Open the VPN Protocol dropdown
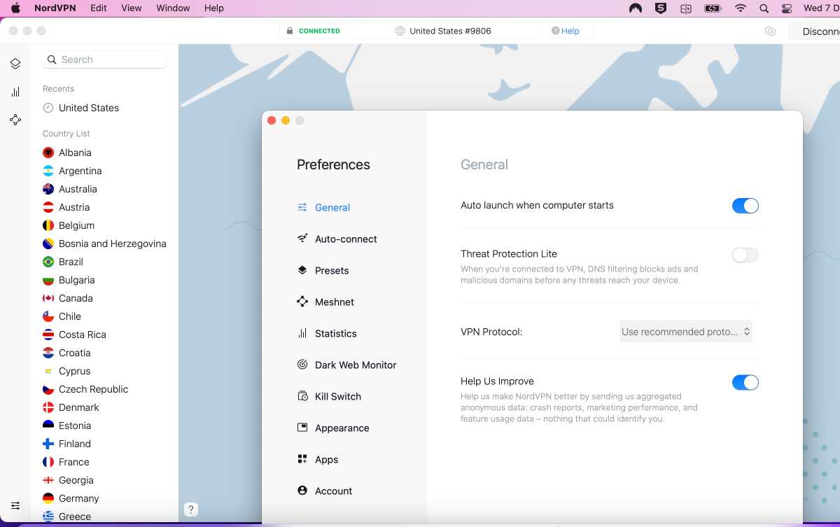840x527 pixels. point(686,332)
